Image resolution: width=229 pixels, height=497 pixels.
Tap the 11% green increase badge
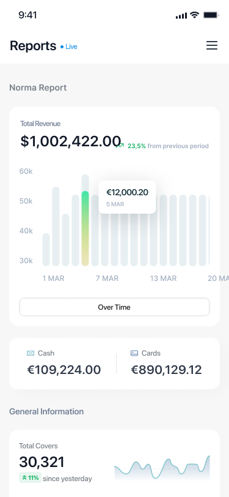pos(30,477)
